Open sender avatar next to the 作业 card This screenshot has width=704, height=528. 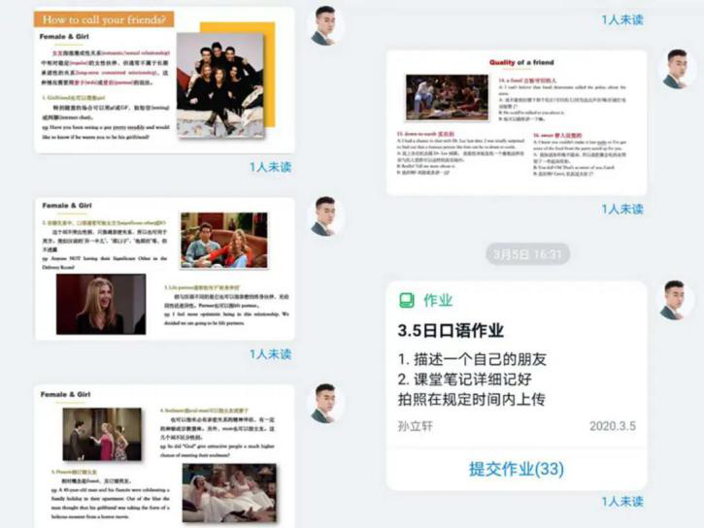click(x=676, y=300)
